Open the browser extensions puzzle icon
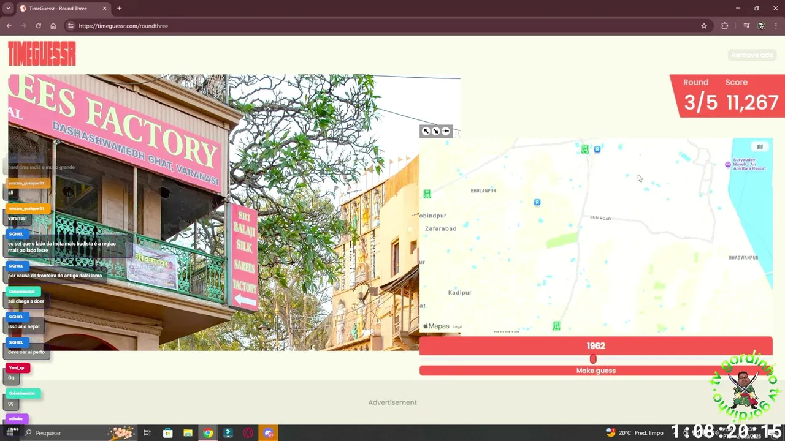The width and height of the screenshot is (785, 441). pos(725,26)
